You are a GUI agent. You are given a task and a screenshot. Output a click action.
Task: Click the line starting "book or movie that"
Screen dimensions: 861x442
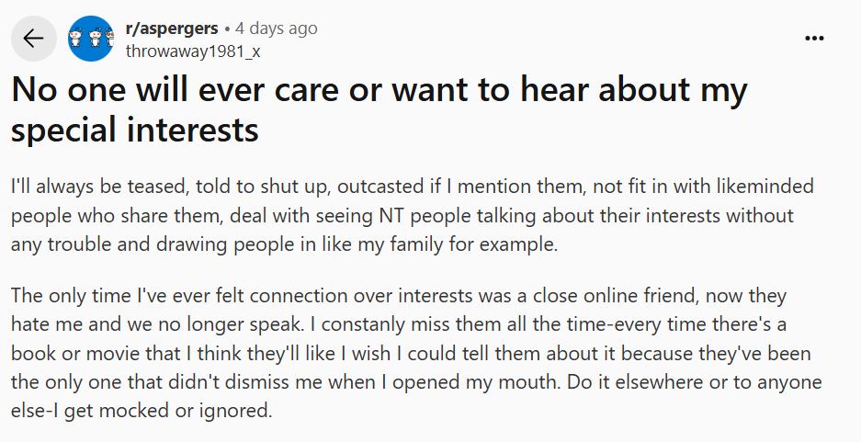click(412, 354)
